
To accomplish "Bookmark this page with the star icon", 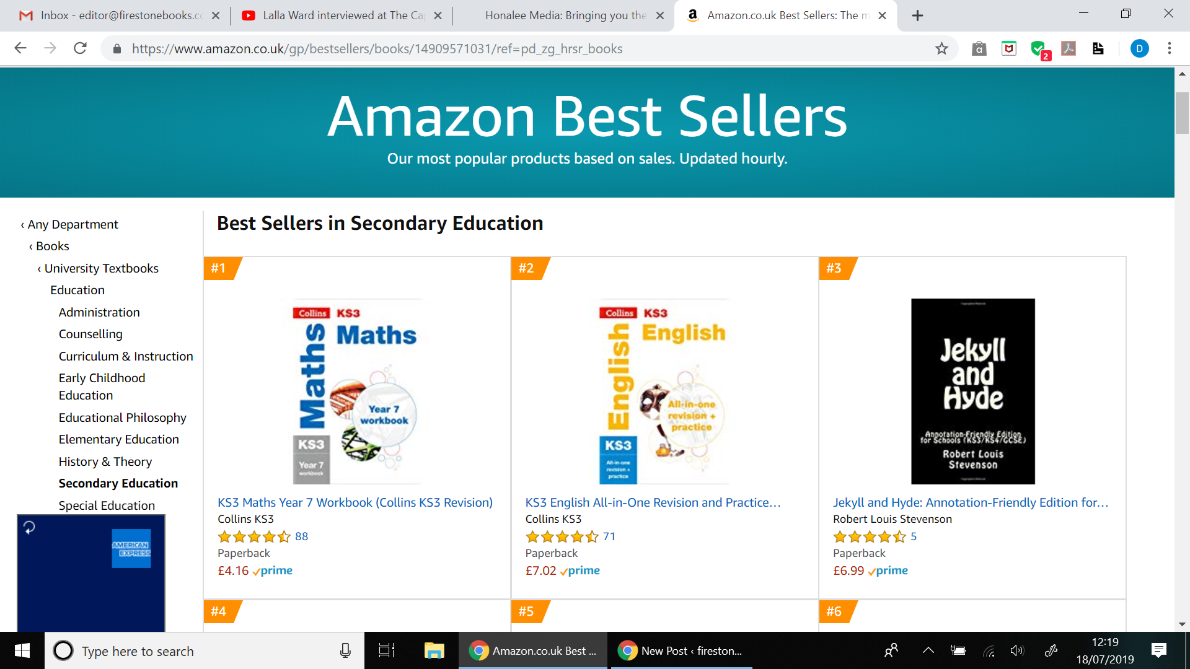I will pos(941,48).
